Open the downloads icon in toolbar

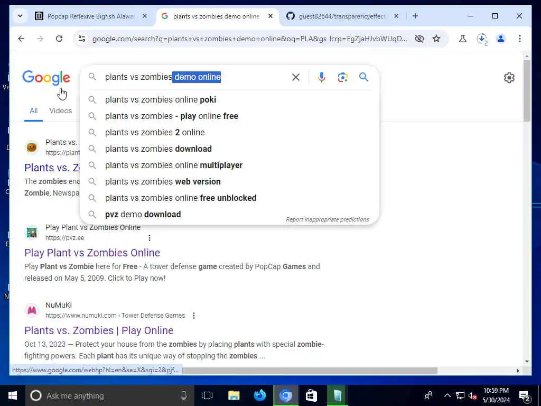[x=482, y=39]
